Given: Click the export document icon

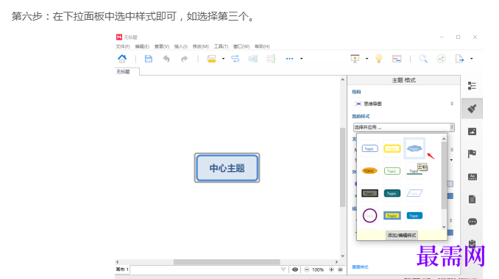Looking at the screenshot, I should click(459, 59).
